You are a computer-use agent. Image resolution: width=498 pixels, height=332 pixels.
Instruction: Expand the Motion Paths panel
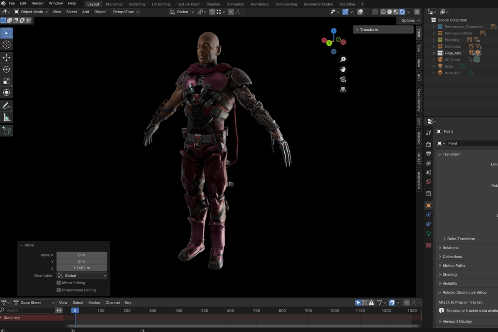454,266
